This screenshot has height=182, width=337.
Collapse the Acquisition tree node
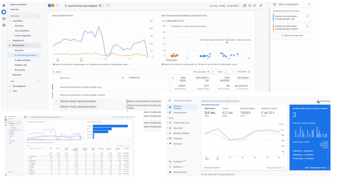pos(10,21)
